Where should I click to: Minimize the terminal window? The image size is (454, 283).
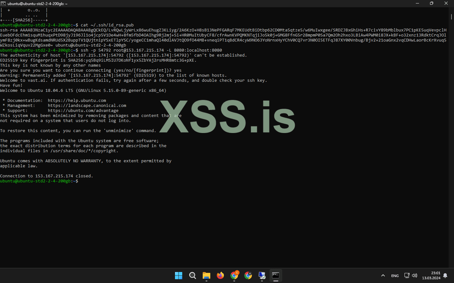[417, 3]
